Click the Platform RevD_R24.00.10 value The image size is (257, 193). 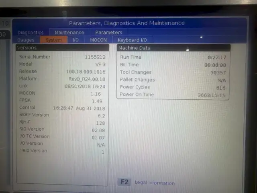(87, 79)
